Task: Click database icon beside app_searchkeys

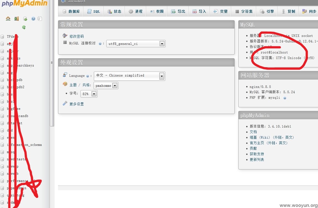Action: [x=2, y=65]
